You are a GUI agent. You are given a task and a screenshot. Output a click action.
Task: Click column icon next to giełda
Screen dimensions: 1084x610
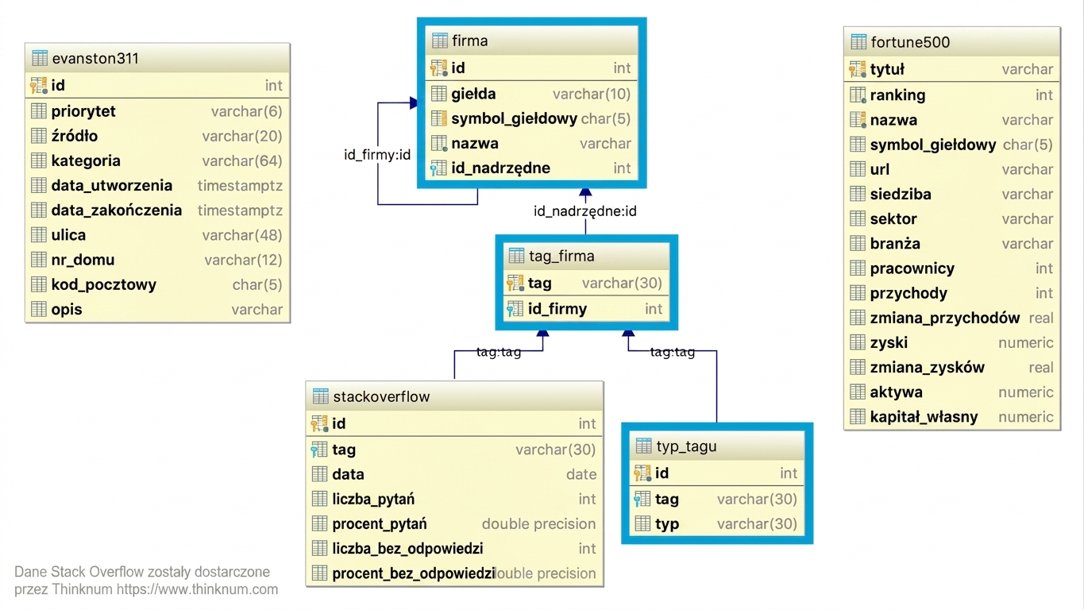click(439, 94)
